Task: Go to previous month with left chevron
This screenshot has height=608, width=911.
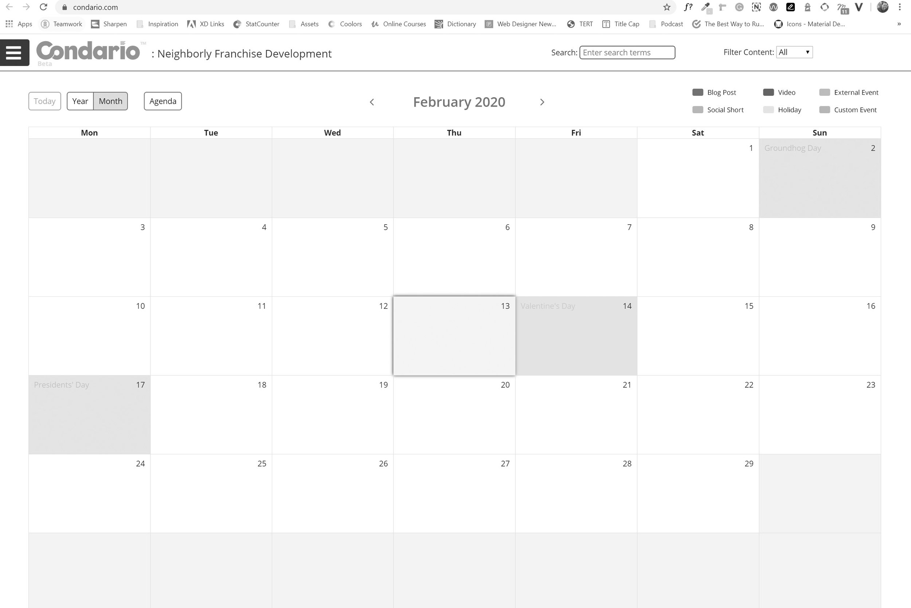Action: 372,102
